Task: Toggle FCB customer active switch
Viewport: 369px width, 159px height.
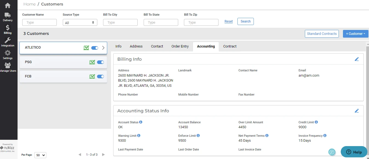Action: 101,76
